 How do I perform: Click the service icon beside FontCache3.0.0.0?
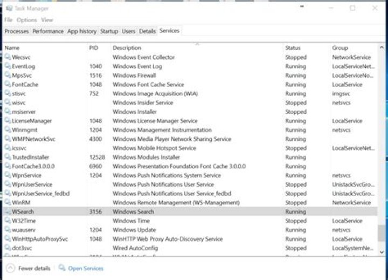8,166
